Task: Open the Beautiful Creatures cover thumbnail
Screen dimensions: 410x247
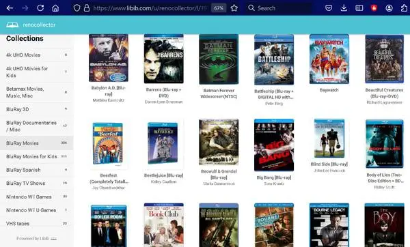Action: [384, 59]
